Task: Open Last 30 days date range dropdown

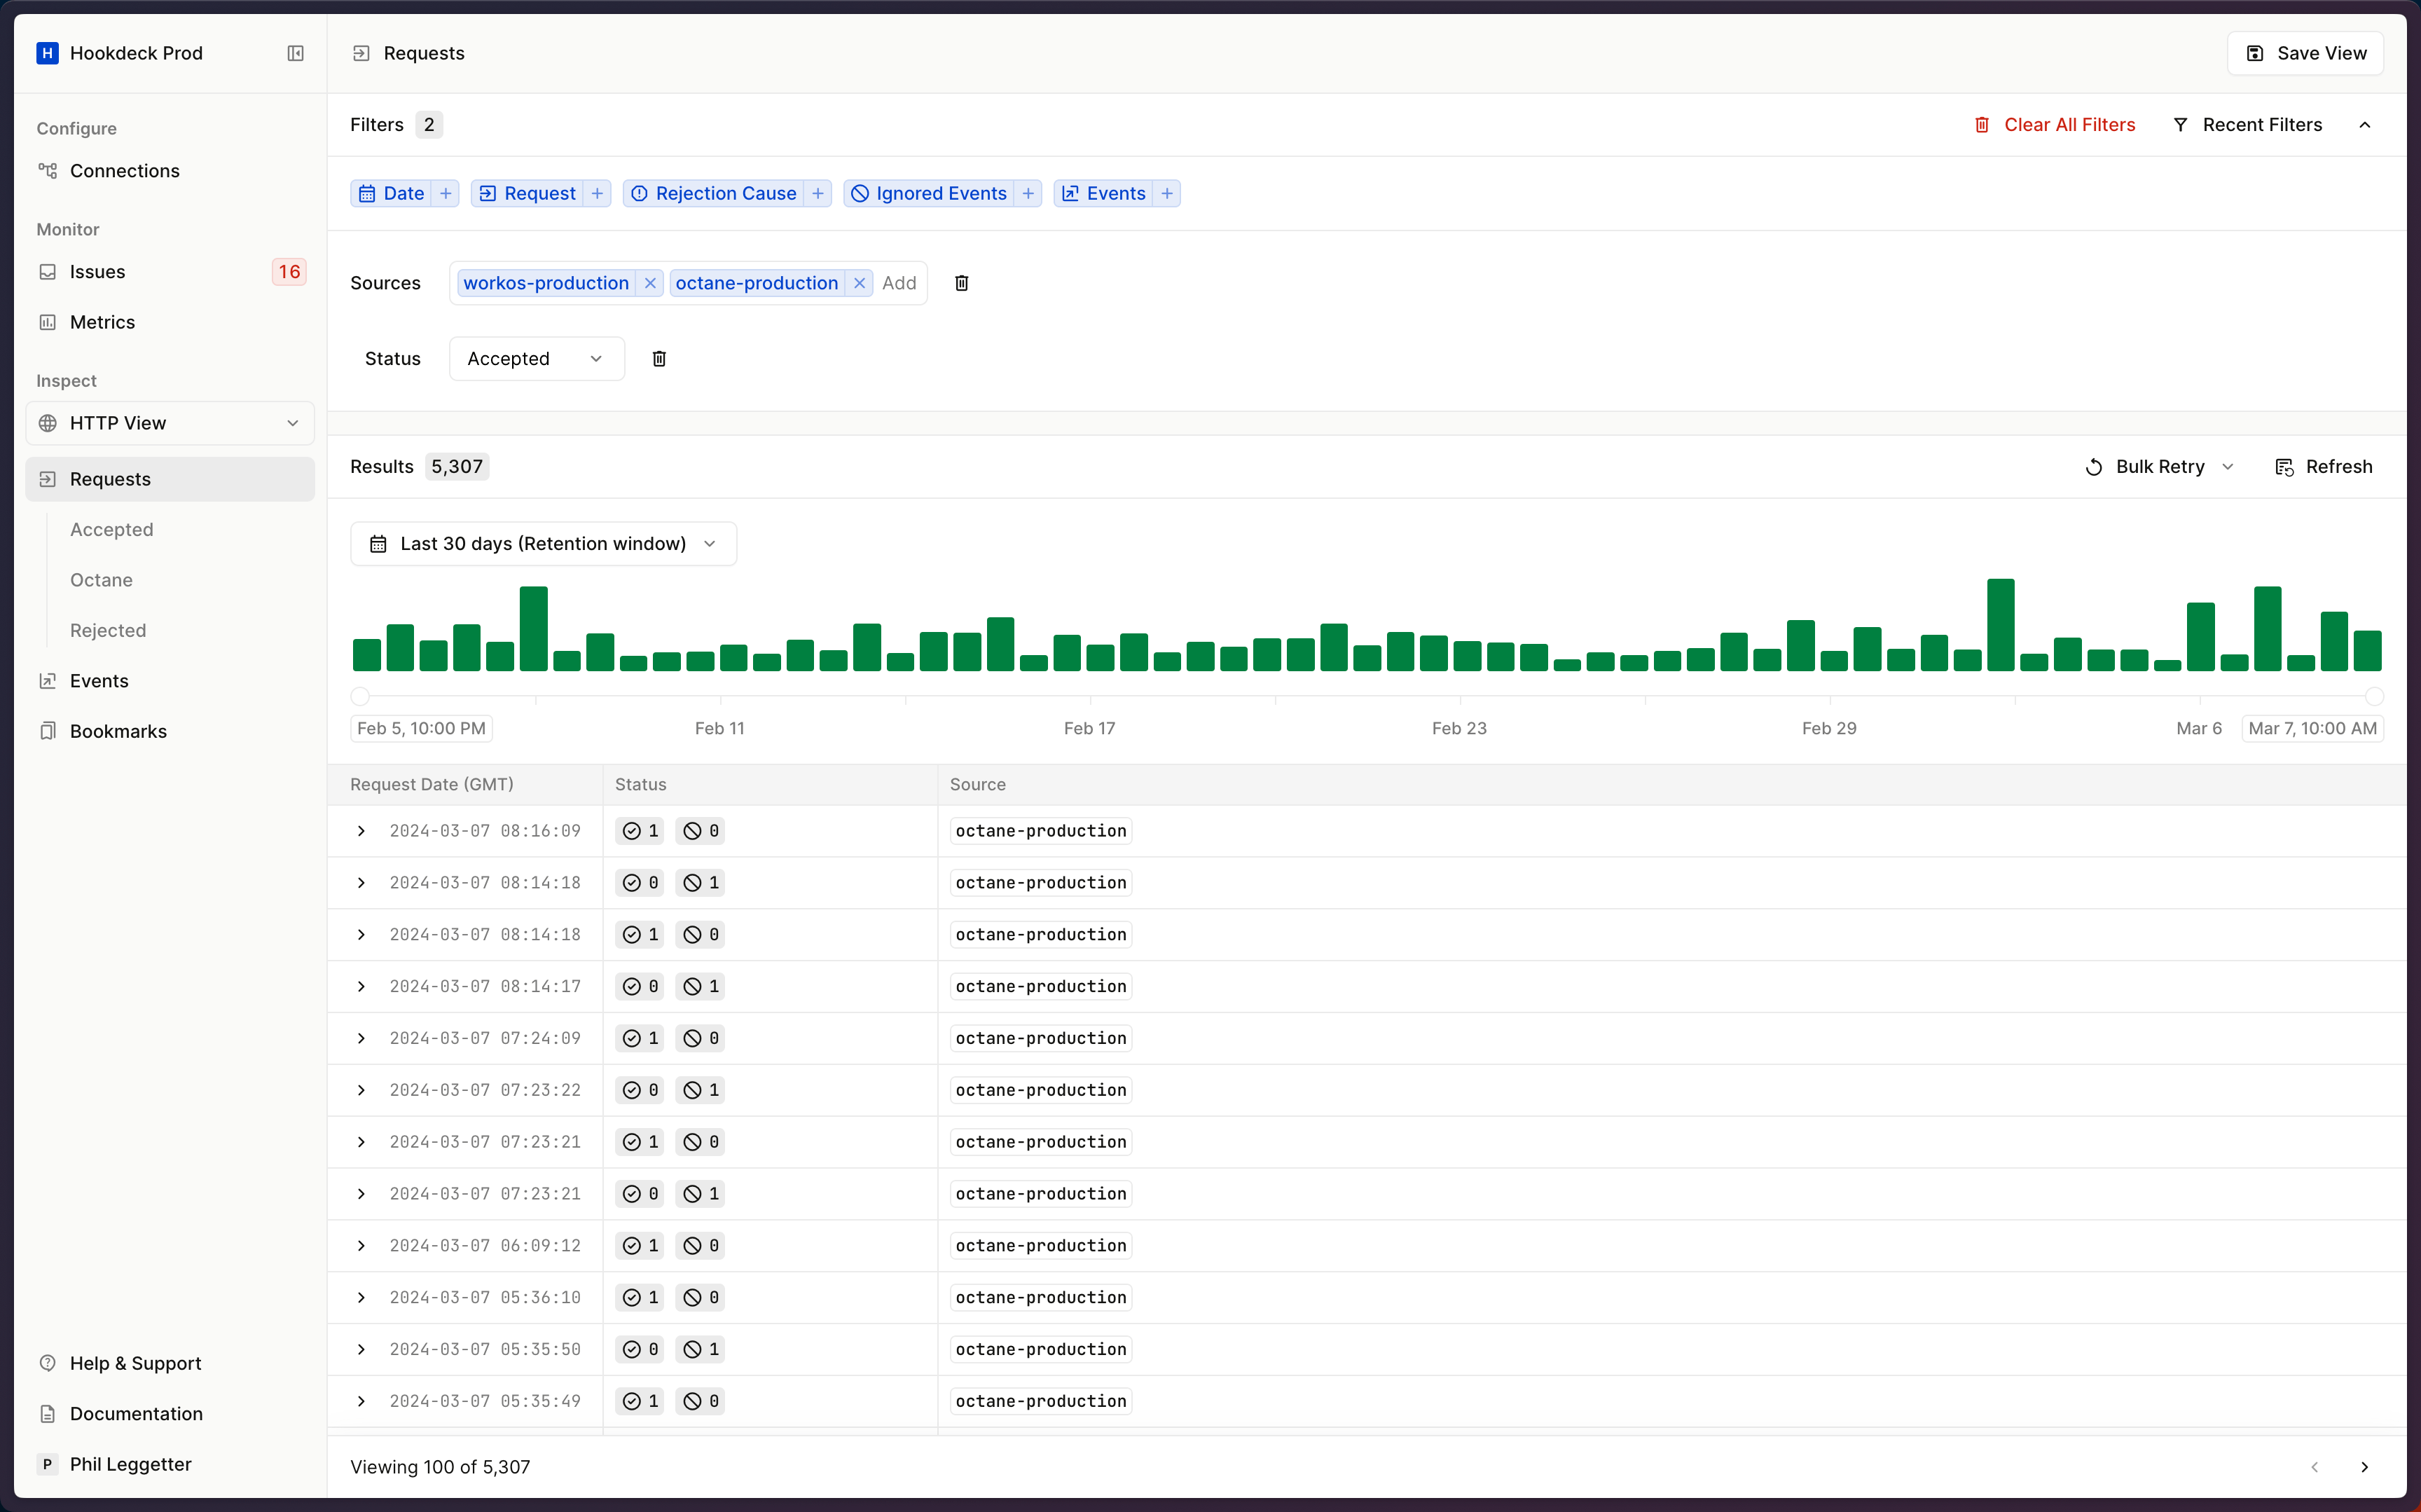Action: (544, 544)
